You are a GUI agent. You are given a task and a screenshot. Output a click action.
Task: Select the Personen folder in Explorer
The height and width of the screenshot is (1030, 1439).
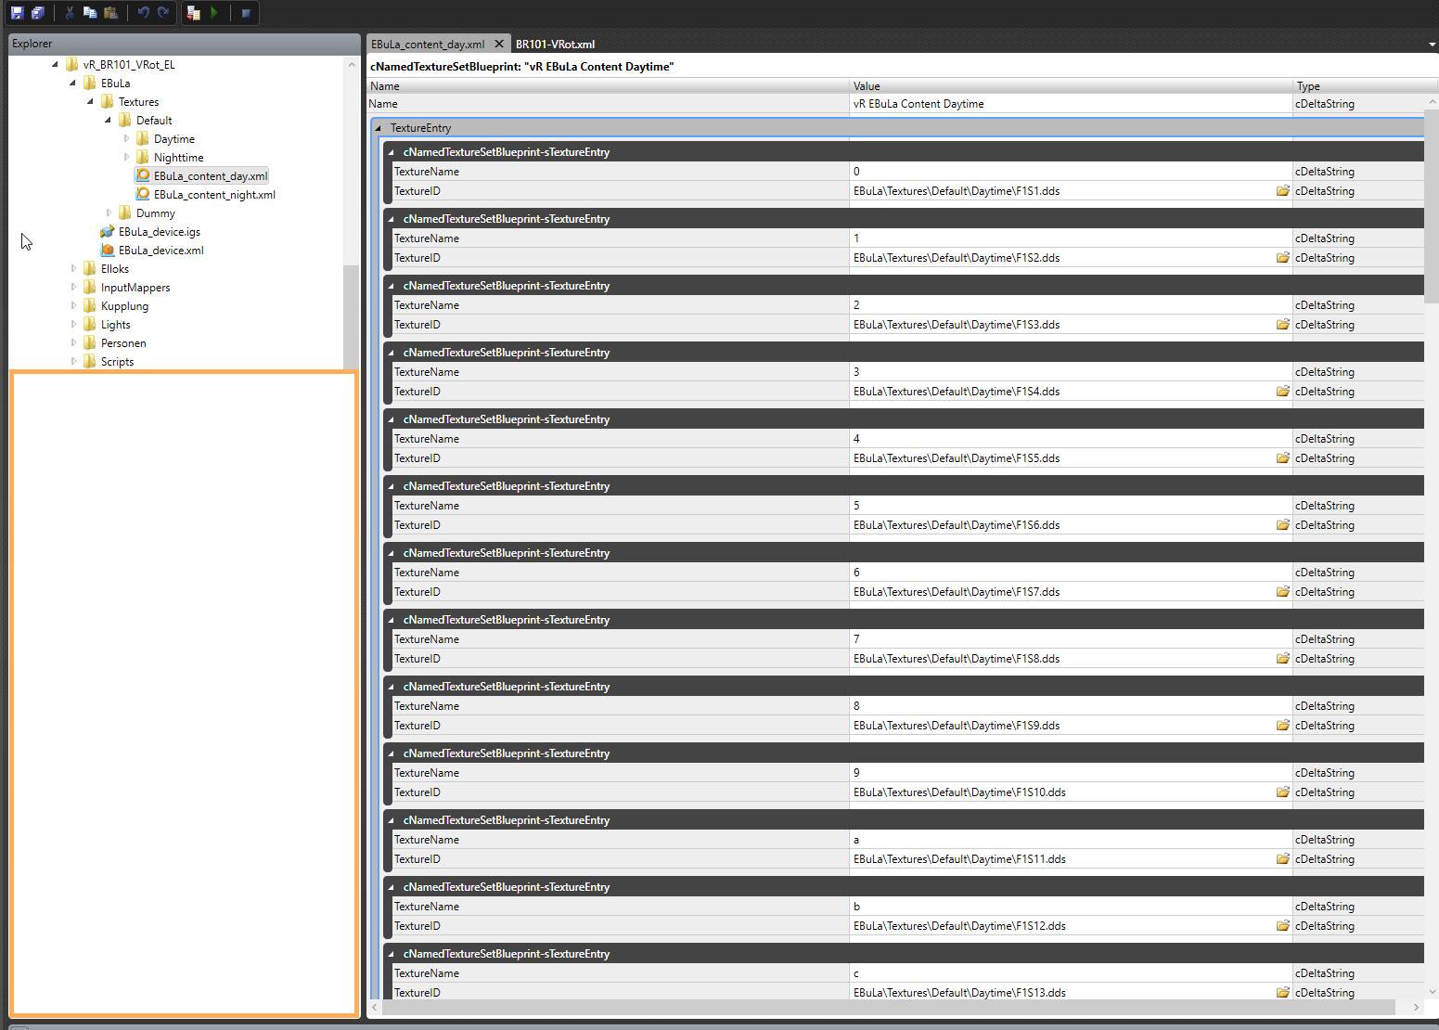coord(123,343)
